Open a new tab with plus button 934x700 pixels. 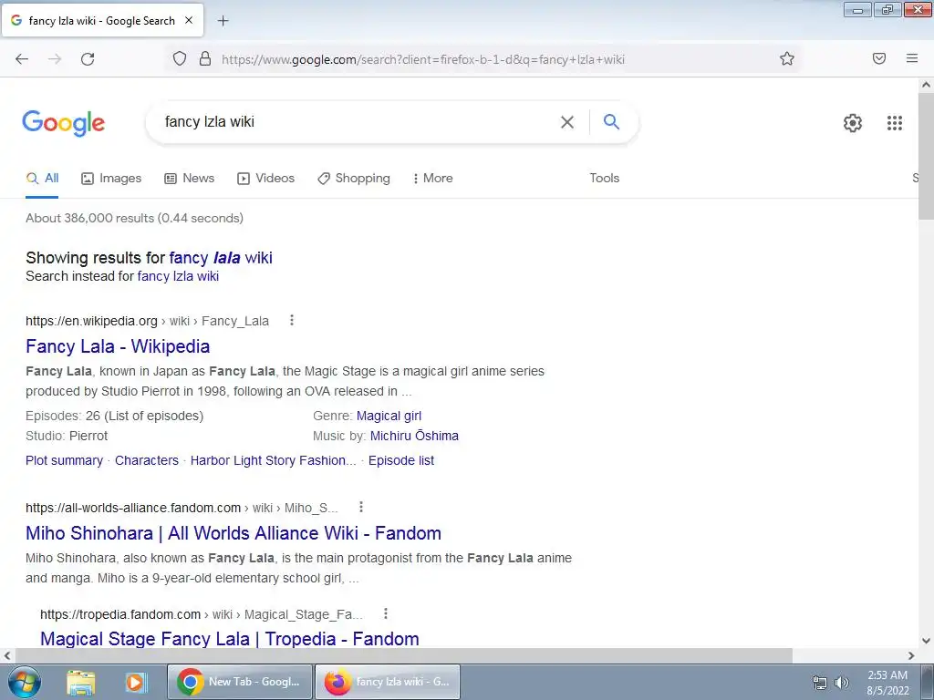pos(223,21)
